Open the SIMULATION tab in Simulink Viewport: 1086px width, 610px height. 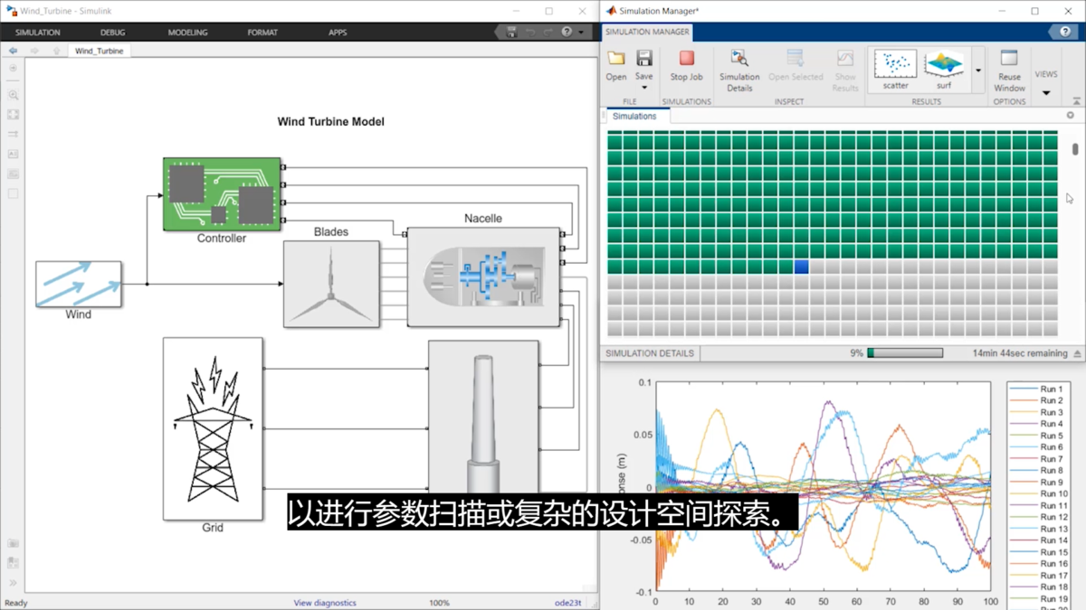point(38,33)
